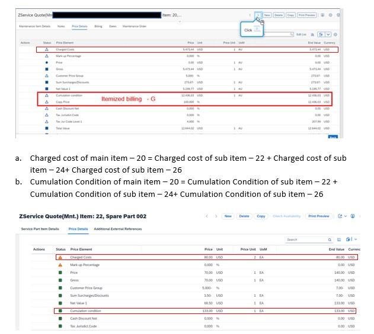
Task: Open Print Preview in Item 20 toolbar
Action: [x=307, y=15]
